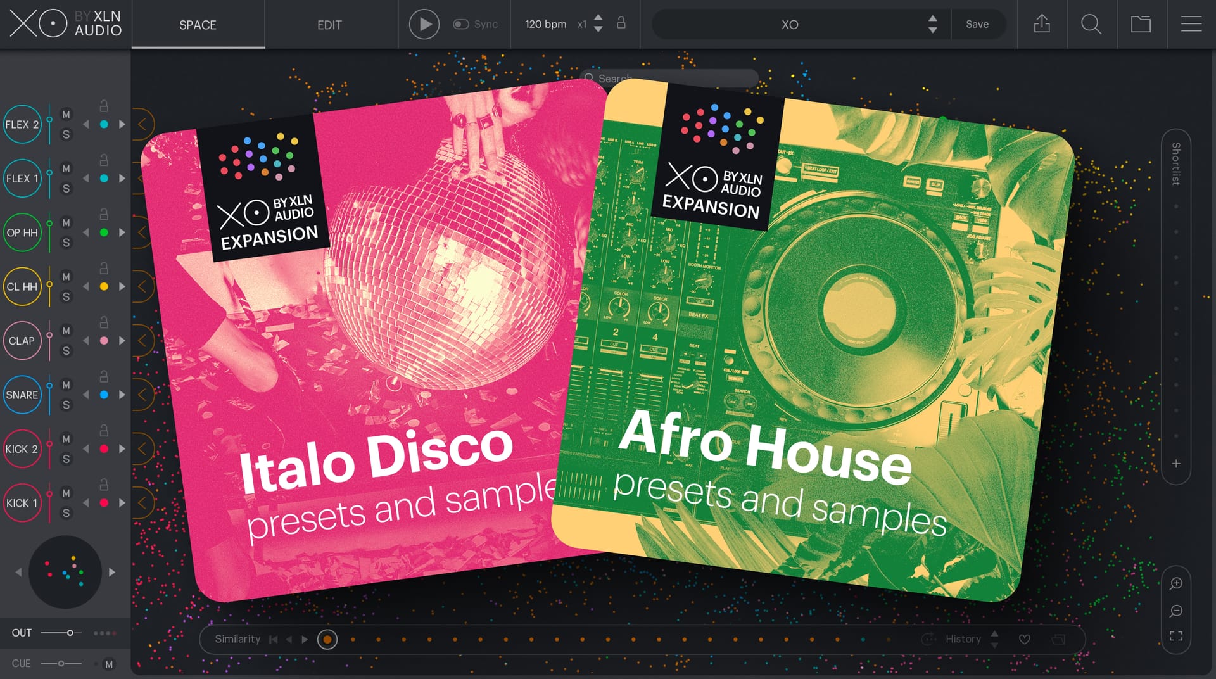The width and height of the screenshot is (1216, 679).
Task: Toggle the Sync switch
Action: click(x=460, y=24)
